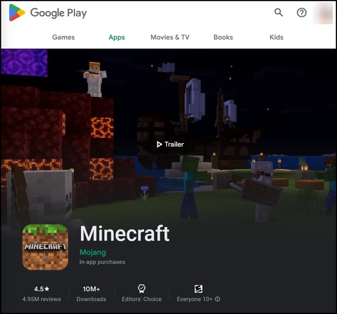Click the 4.5 star rating
The image size is (337, 314).
point(42,289)
